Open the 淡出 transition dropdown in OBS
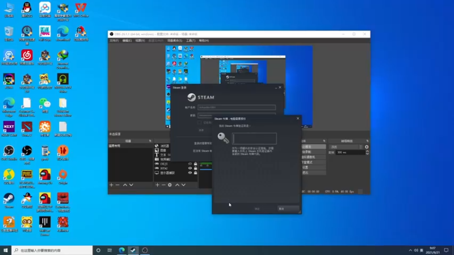Screen dimensions: 454x255 pos(346,147)
